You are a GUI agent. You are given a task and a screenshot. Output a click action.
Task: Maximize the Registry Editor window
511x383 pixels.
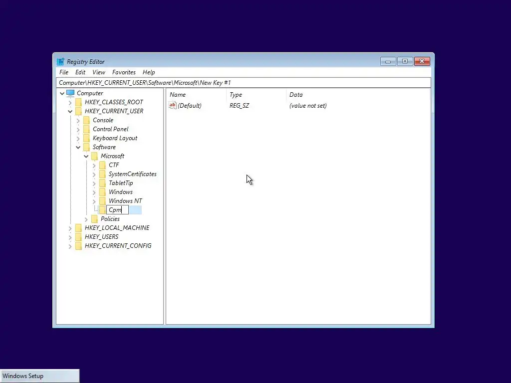[405, 61]
